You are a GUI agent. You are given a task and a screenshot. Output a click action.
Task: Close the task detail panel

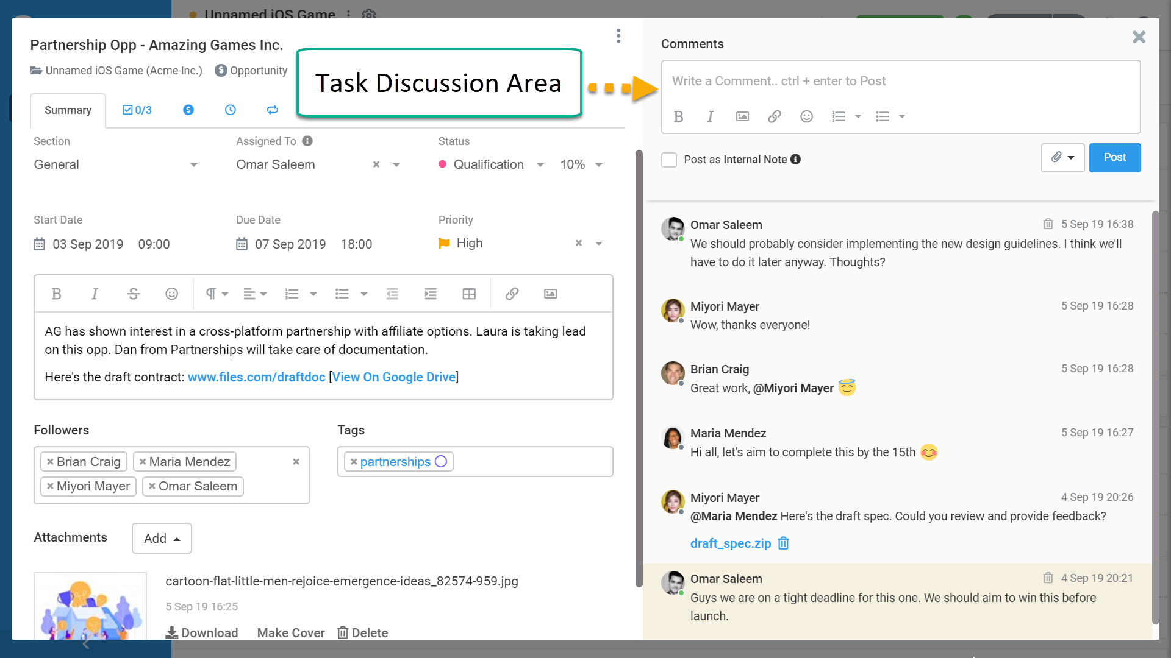pos(1139,37)
